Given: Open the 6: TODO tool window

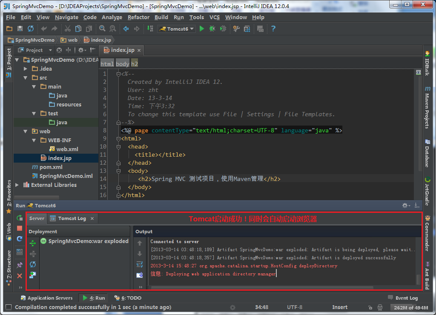Looking at the screenshot, I should point(128,298).
